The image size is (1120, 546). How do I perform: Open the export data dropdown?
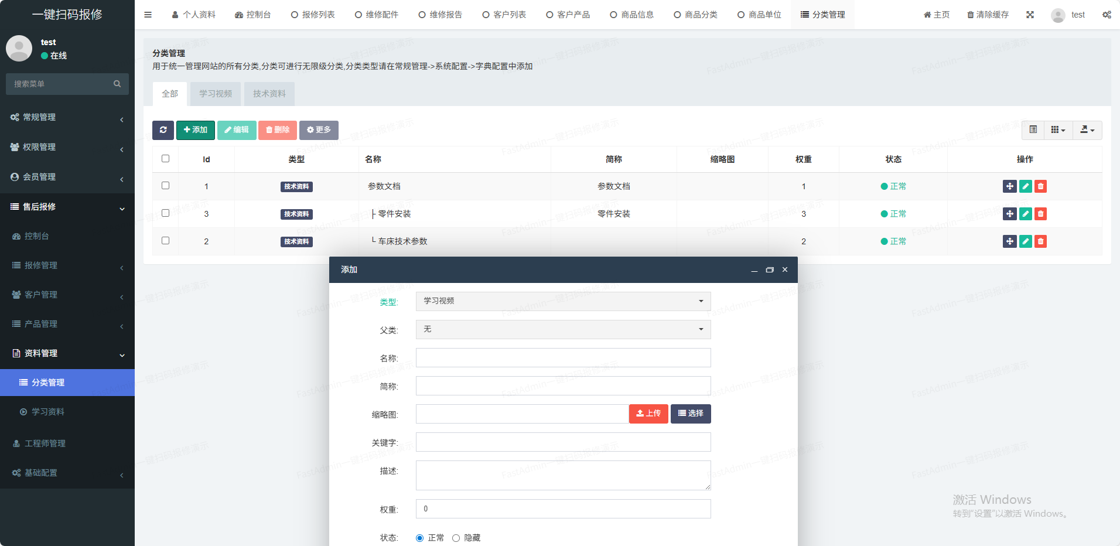(x=1087, y=130)
